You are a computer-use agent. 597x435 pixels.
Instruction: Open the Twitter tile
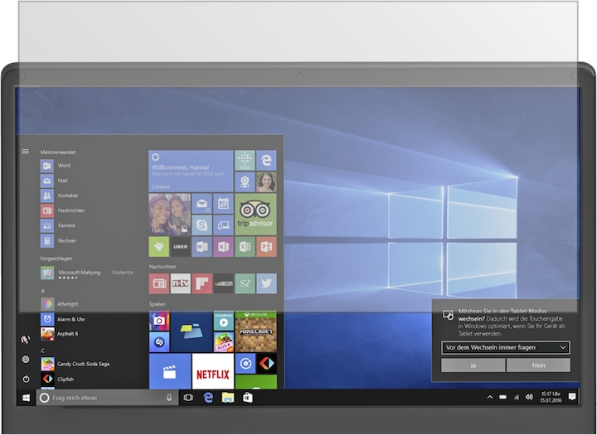click(266, 283)
